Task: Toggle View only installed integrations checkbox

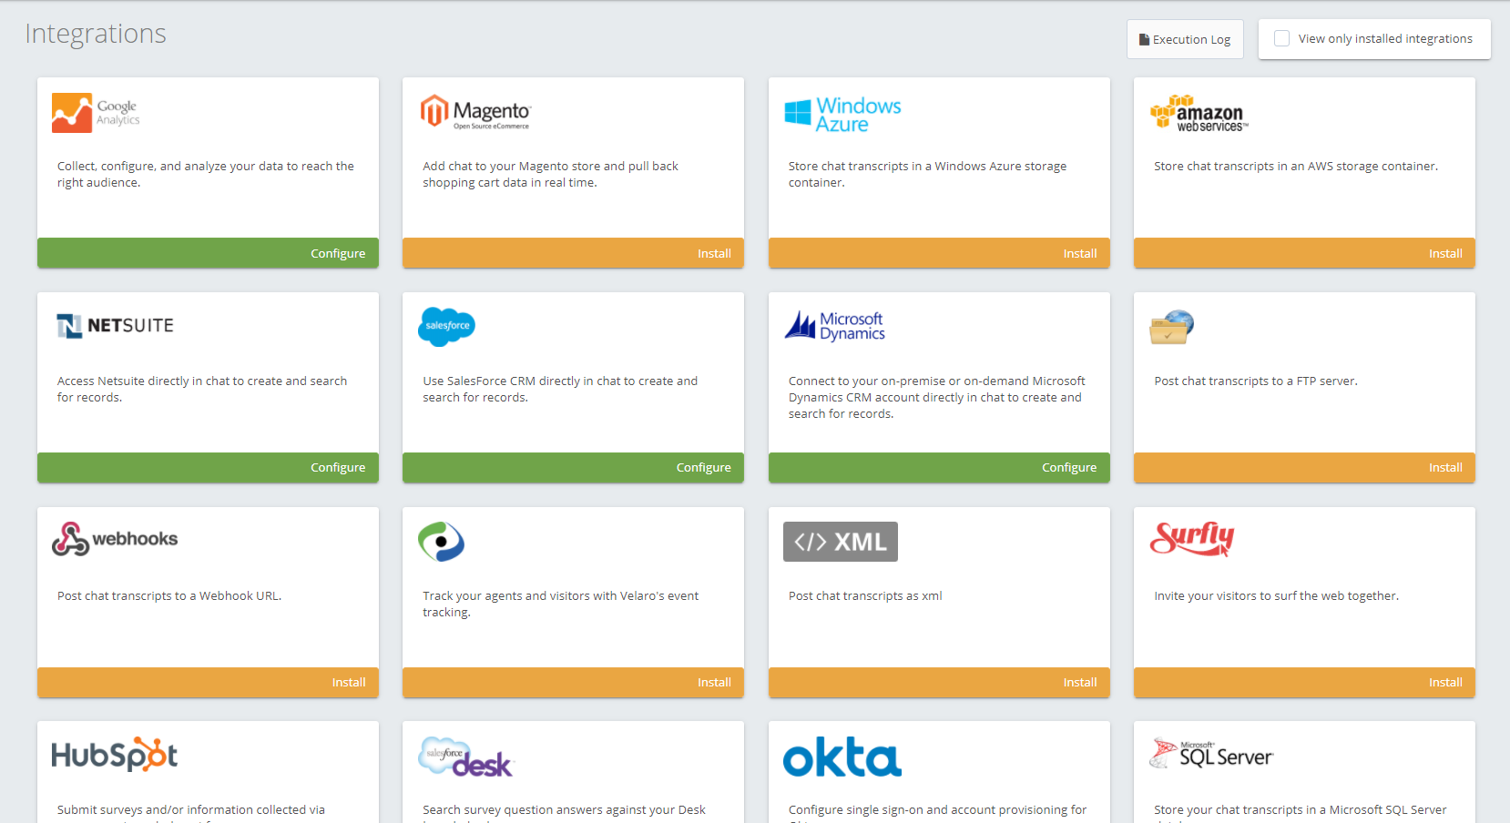Action: (x=1281, y=38)
